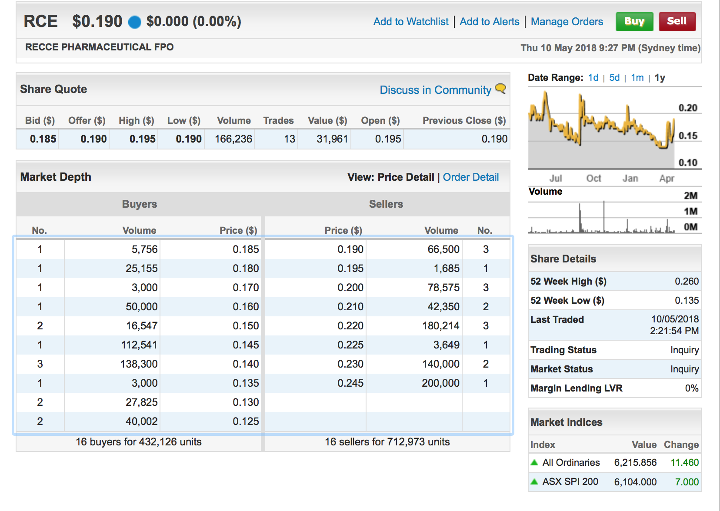Click the Previous Close column header
720x511 pixels.
464,121
